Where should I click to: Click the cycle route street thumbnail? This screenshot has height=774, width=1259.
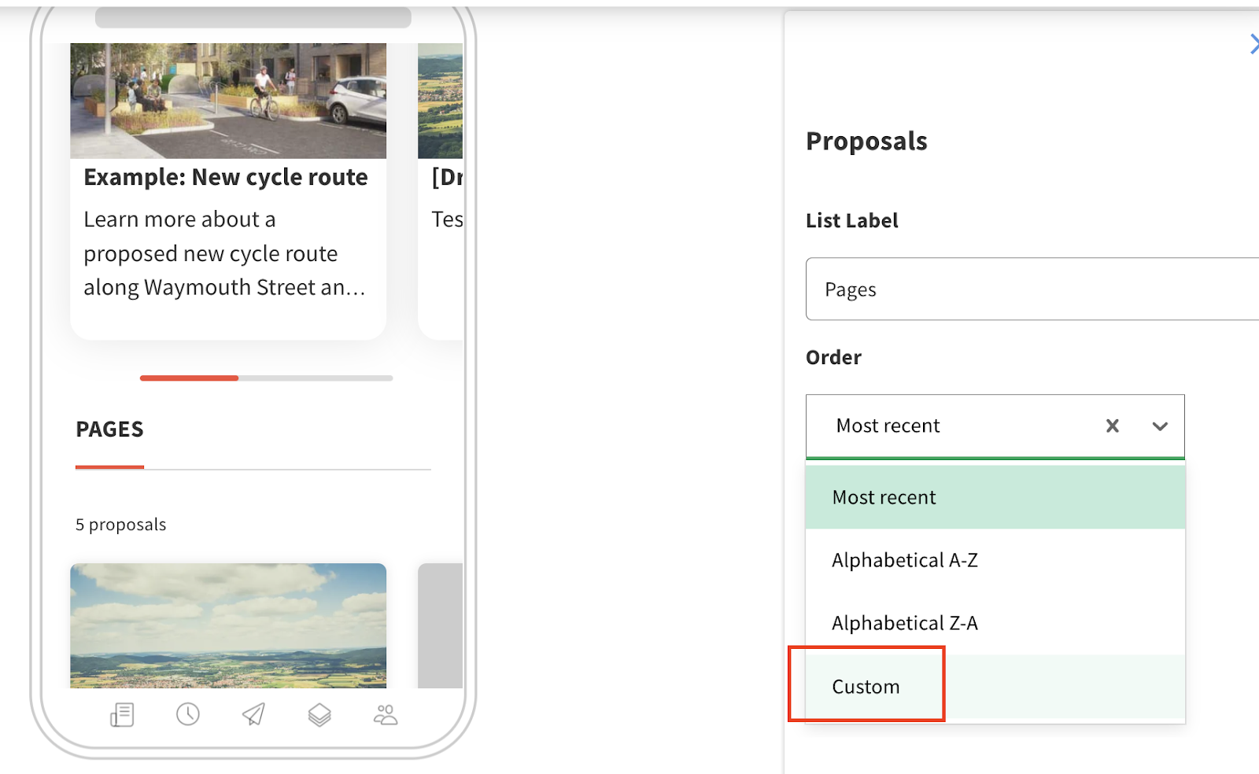228,101
